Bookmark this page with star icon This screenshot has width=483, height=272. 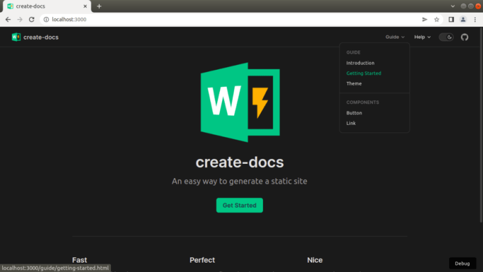(436, 19)
